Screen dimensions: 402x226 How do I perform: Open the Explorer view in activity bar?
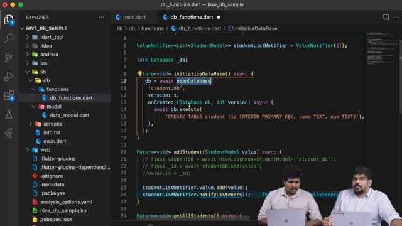click(9, 19)
